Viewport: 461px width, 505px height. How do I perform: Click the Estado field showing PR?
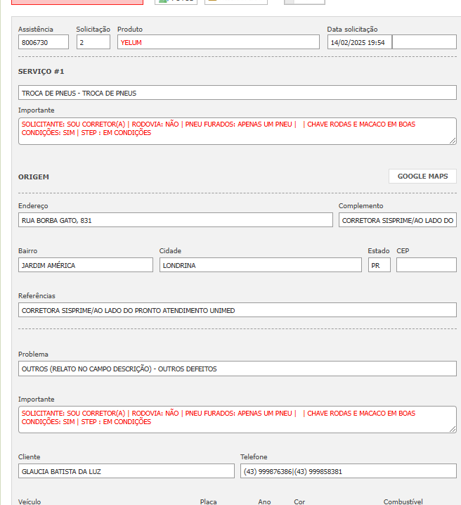point(379,265)
